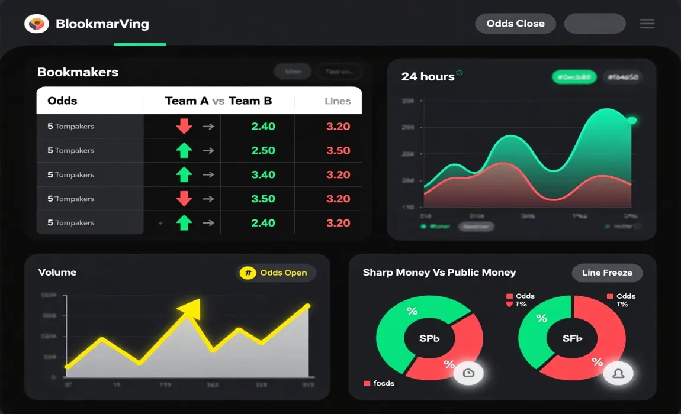Toggle the Odds legend near Line Freeze
Viewport: 681px width, 414px height.
(621, 296)
